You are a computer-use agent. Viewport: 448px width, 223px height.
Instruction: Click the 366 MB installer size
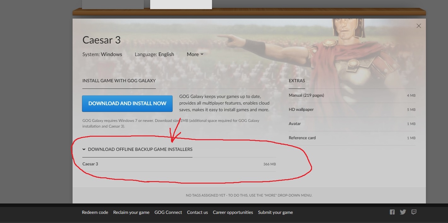[x=269, y=164]
